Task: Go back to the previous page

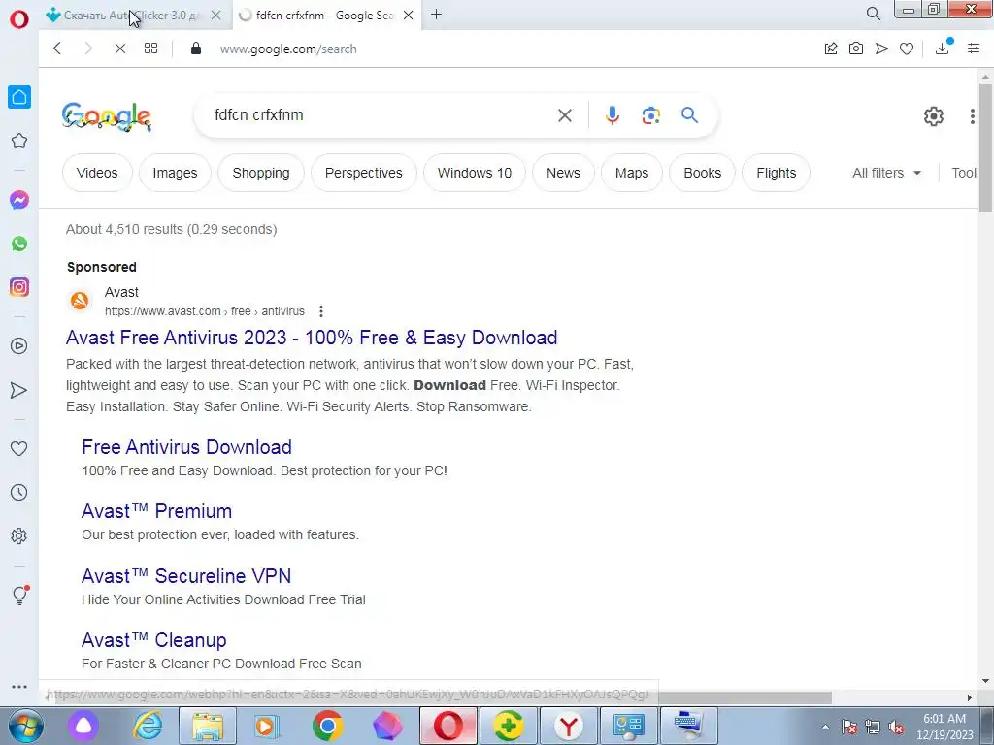Action: [57, 49]
